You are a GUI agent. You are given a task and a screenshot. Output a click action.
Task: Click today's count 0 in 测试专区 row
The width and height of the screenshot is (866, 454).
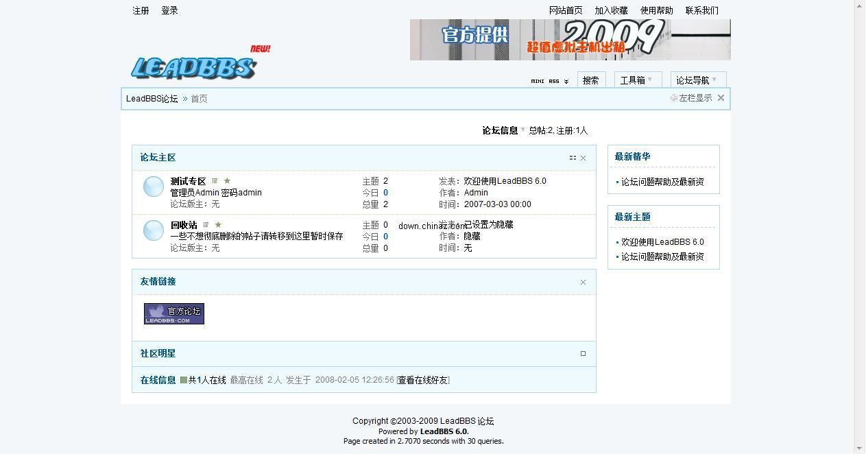click(x=385, y=193)
